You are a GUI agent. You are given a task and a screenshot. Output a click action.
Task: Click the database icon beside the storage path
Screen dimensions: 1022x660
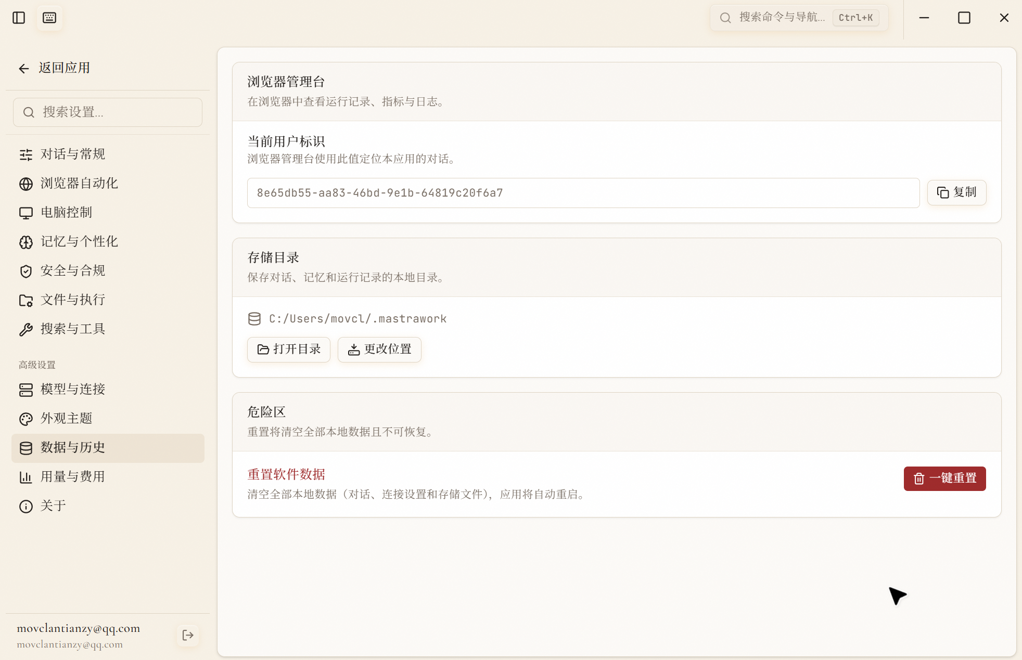[x=254, y=319]
